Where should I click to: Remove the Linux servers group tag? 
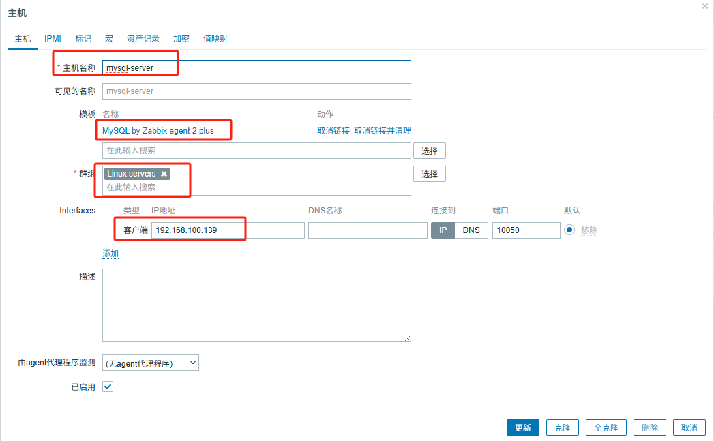point(164,174)
